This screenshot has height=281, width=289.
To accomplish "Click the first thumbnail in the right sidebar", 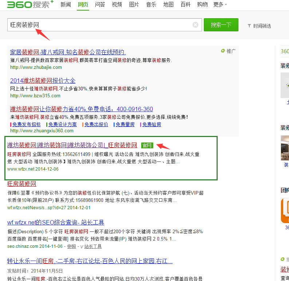I will tap(285, 85).
